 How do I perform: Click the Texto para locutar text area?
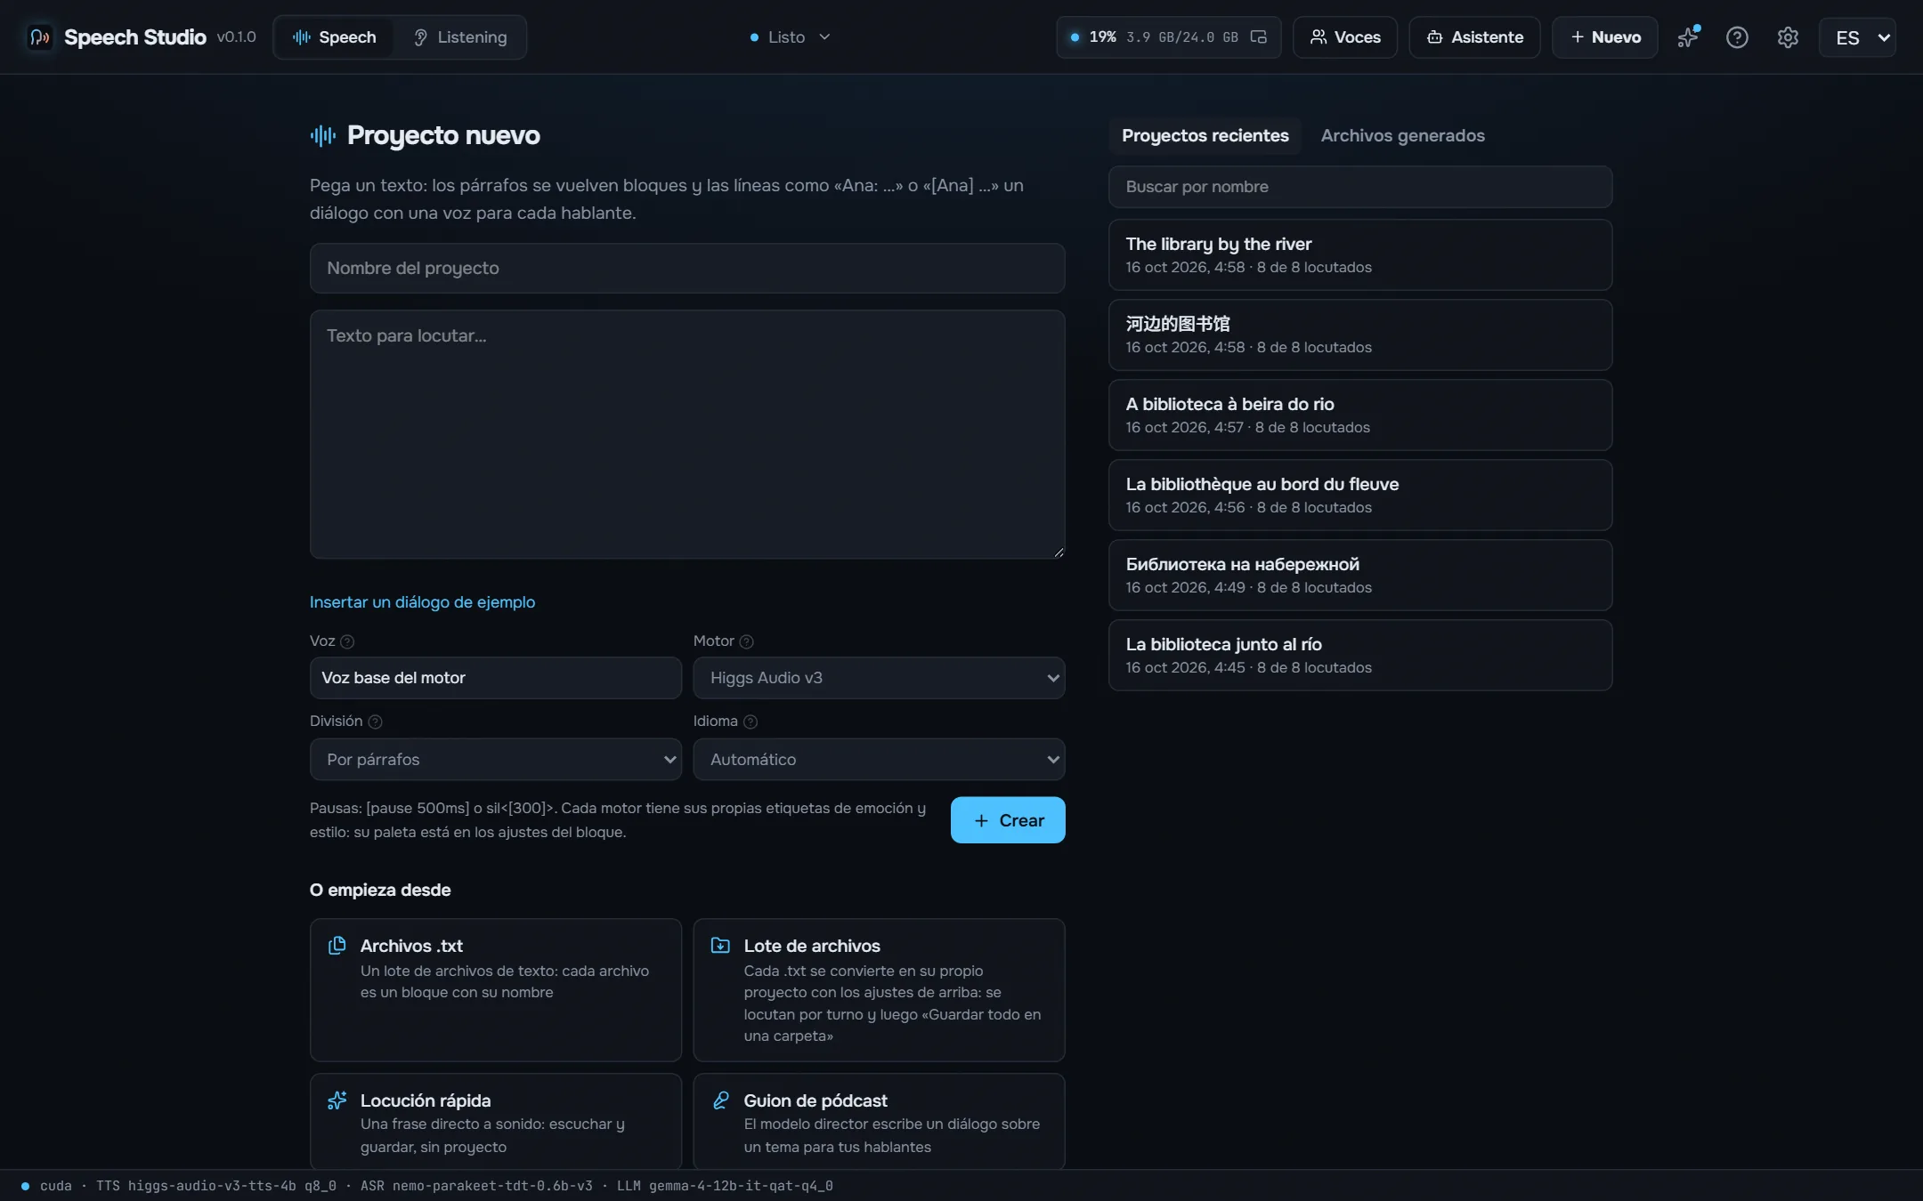pyautogui.click(x=687, y=434)
